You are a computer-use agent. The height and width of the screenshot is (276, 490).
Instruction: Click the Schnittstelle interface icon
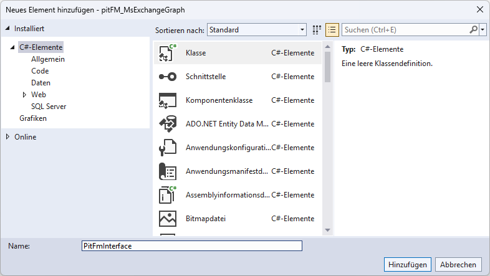coord(168,77)
